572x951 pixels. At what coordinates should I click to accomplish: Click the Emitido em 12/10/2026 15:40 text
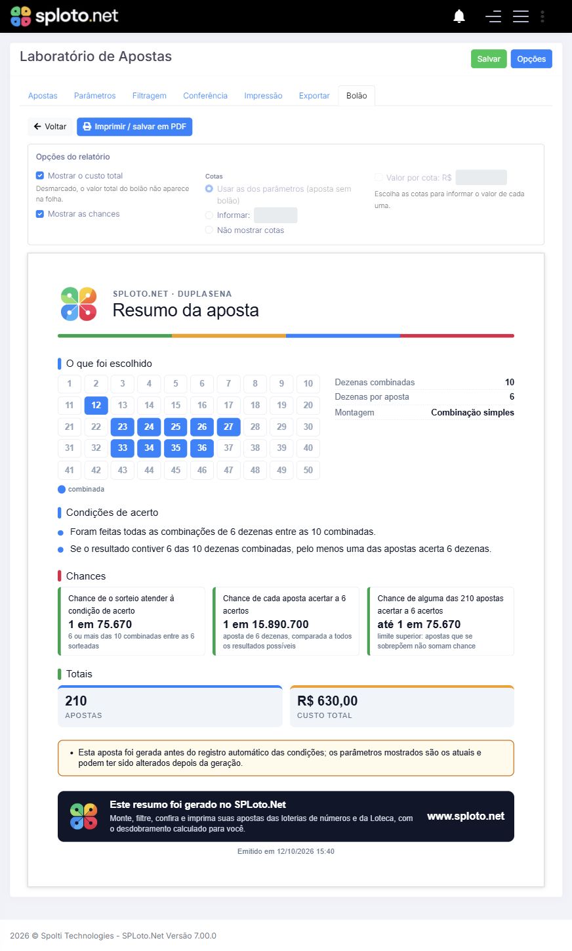(x=286, y=851)
